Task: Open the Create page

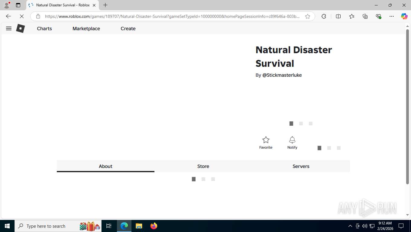Action: coord(128,28)
